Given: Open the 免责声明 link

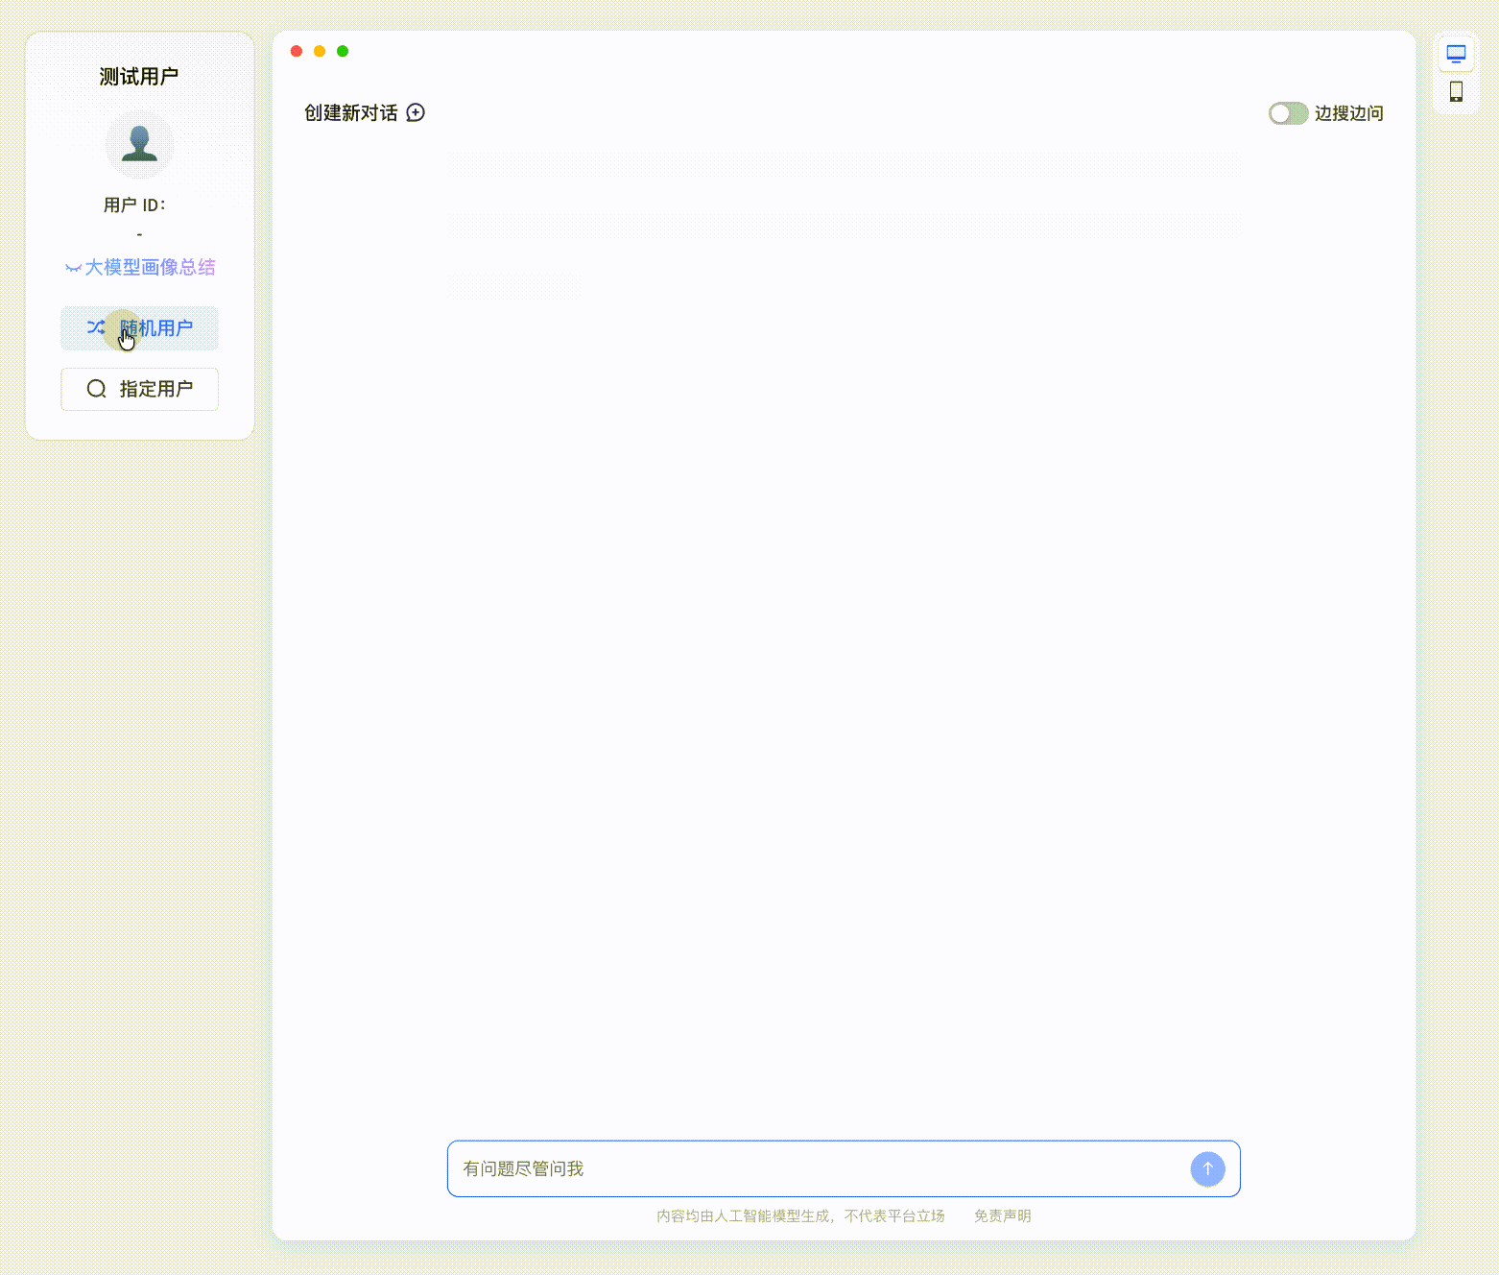Looking at the screenshot, I should (1002, 1215).
